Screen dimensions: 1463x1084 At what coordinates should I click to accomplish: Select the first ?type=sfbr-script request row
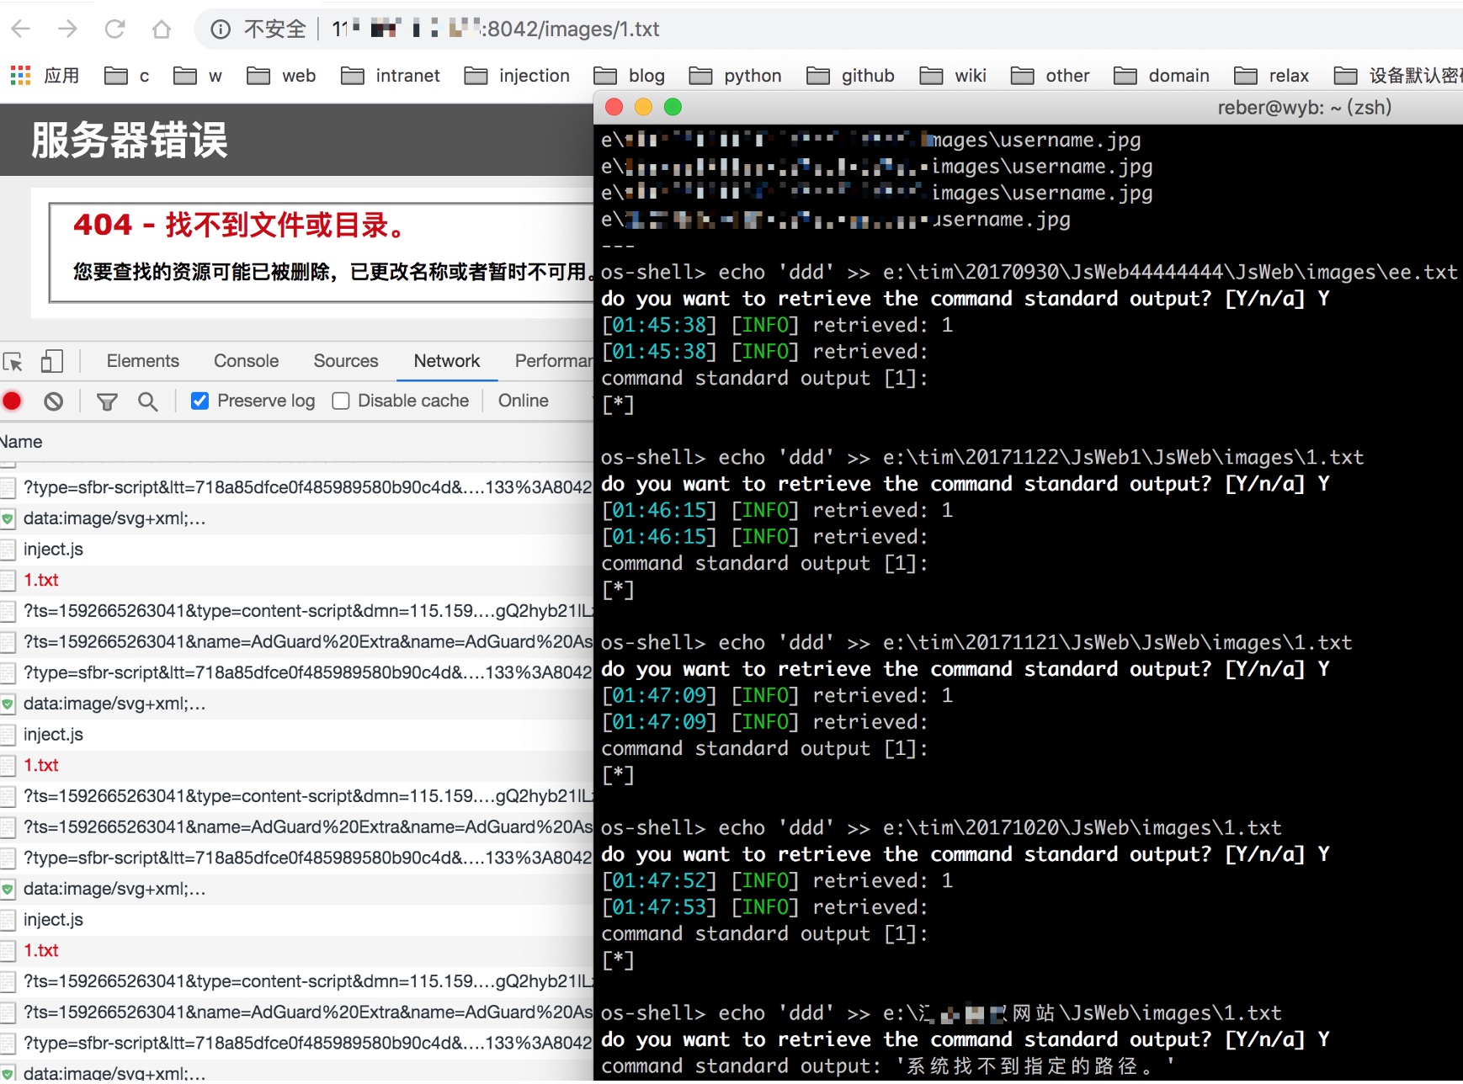pos(296,487)
